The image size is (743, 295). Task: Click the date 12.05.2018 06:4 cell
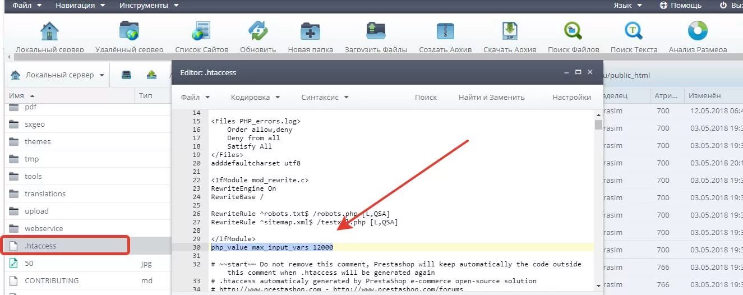click(717, 111)
